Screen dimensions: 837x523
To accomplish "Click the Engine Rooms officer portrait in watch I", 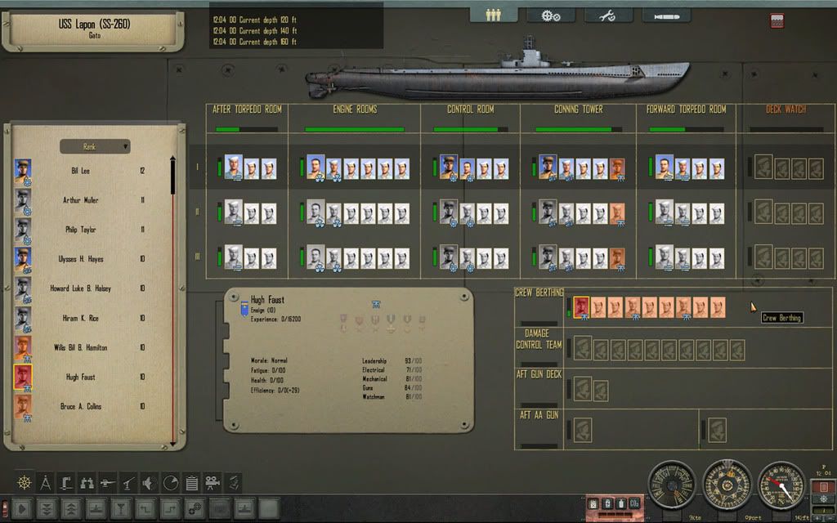I will [x=315, y=167].
